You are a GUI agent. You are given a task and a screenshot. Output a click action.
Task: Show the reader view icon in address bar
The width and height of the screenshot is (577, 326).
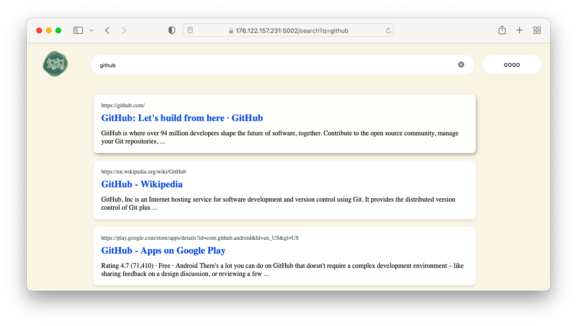pos(190,31)
